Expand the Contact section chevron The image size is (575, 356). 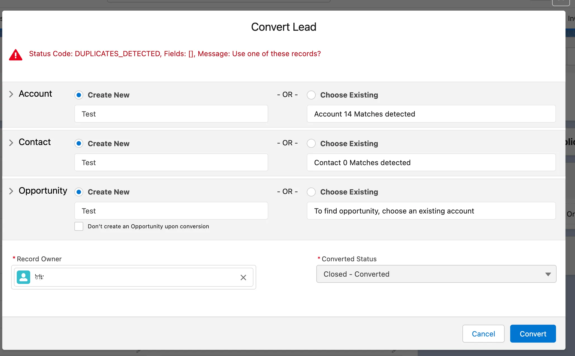tap(11, 143)
